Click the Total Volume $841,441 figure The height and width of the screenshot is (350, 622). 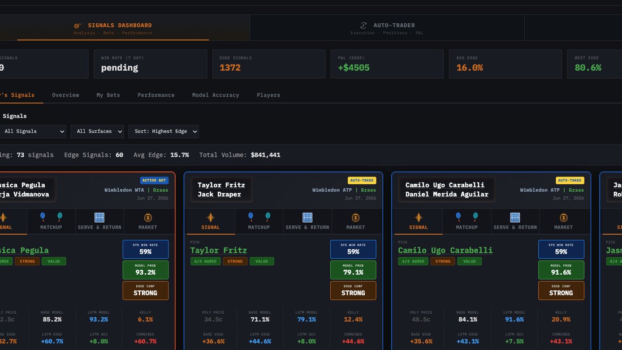tap(265, 155)
